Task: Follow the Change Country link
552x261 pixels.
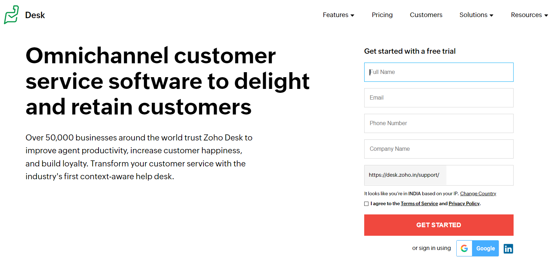Action: 478,194
